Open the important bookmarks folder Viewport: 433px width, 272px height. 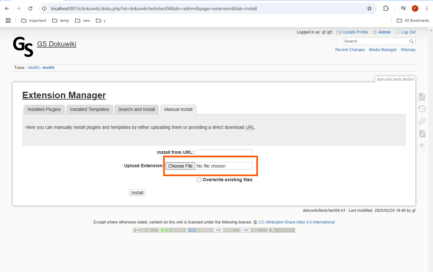34,20
